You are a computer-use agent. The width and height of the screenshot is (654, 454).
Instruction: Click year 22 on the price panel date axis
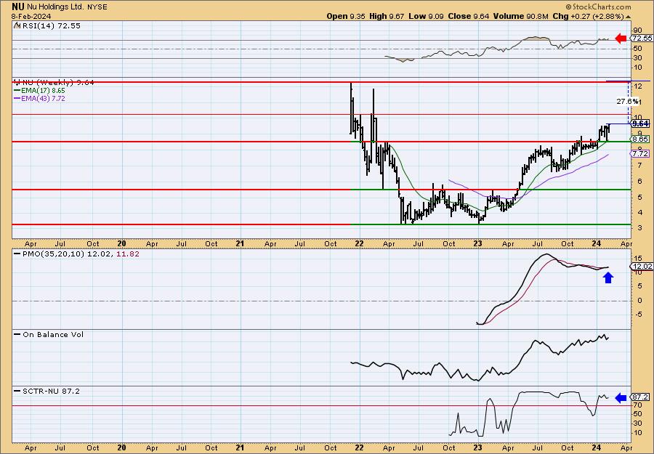[x=359, y=243]
